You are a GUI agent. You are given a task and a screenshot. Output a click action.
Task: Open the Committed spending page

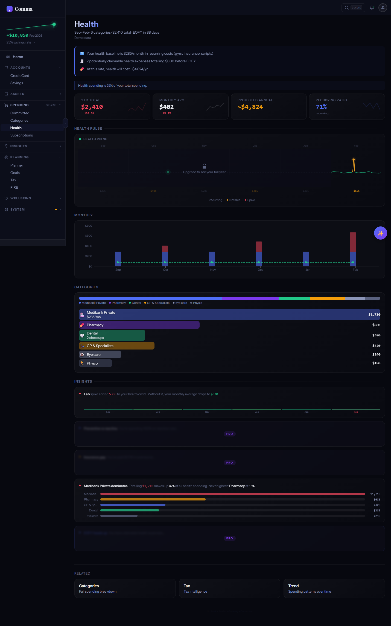(20, 113)
